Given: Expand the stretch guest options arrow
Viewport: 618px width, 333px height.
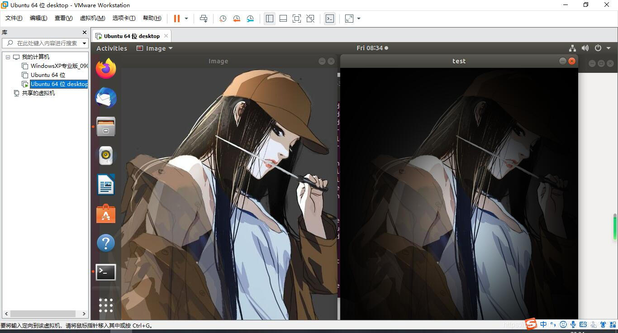Looking at the screenshot, I should pos(359,19).
